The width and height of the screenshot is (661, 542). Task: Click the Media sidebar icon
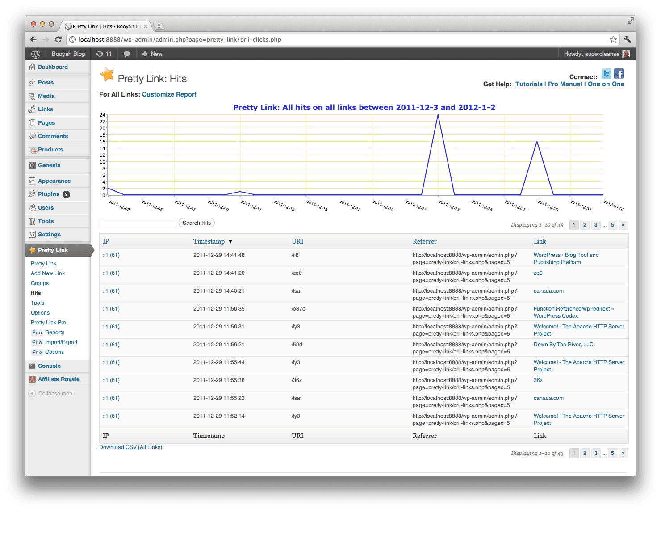[x=32, y=96]
